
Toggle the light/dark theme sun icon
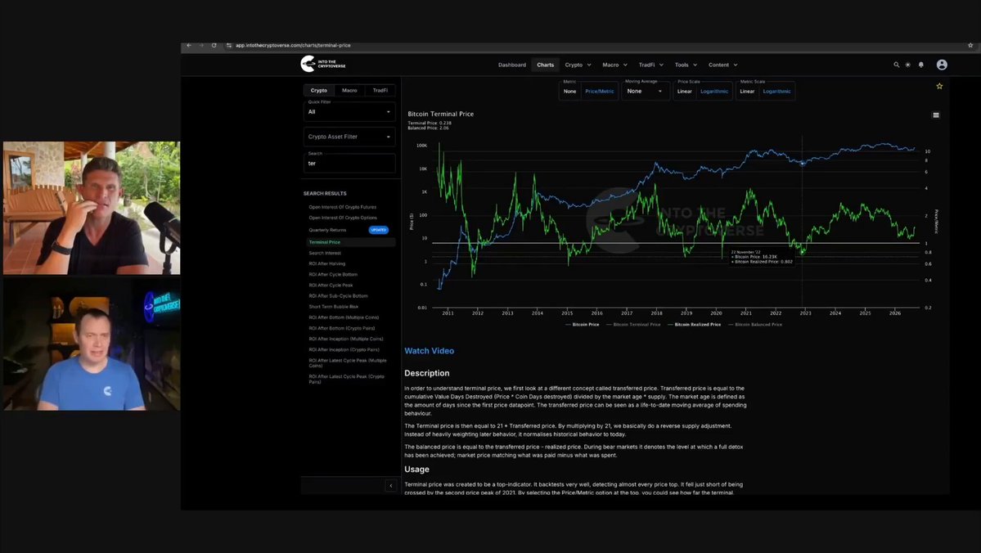(x=908, y=65)
